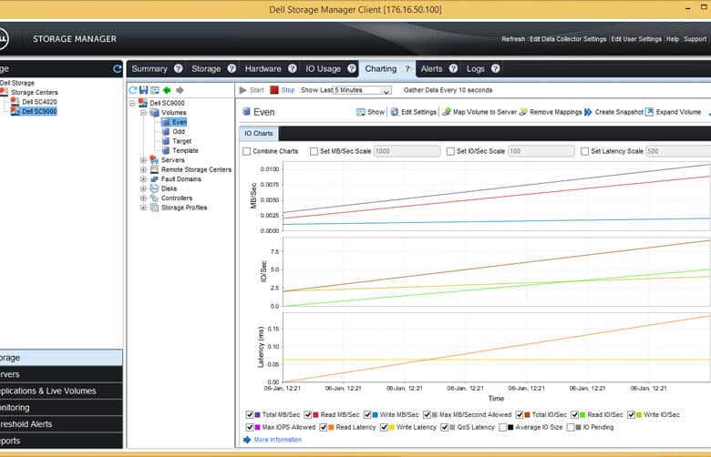Open help for the Alerts tab
The height and width of the screenshot is (457, 711).
pyautogui.click(x=453, y=68)
